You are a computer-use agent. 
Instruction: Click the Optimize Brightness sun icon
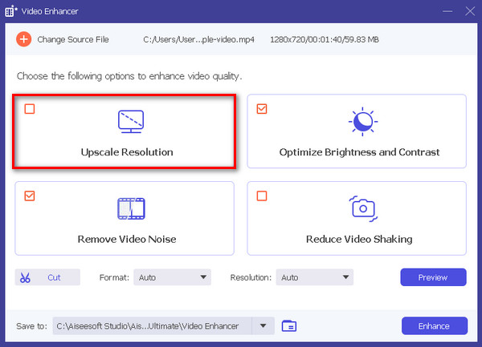pos(363,121)
